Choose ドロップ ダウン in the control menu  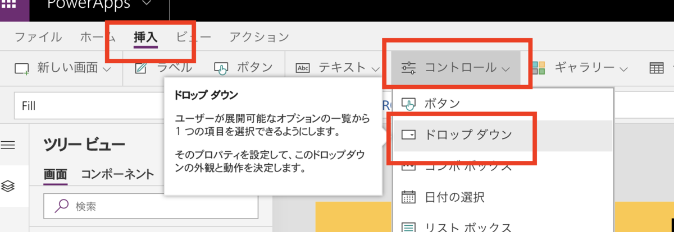click(502, 134)
